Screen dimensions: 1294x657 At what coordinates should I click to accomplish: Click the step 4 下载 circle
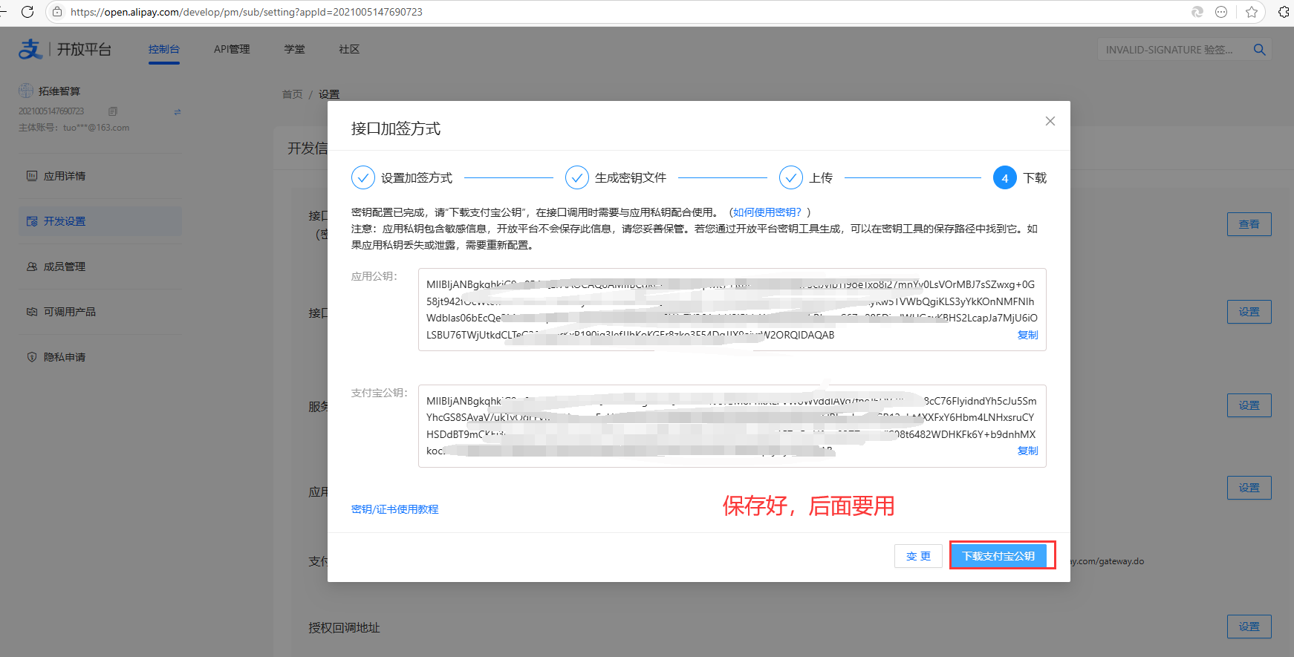(1005, 178)
